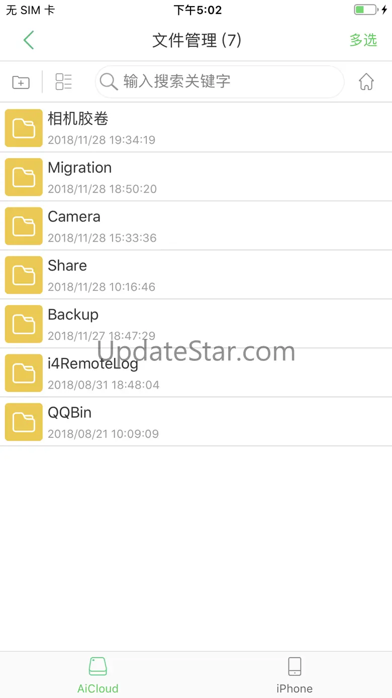Open the QQBin folder icon
This screenshot has width=392, height=698.
[x=24, y=422]
